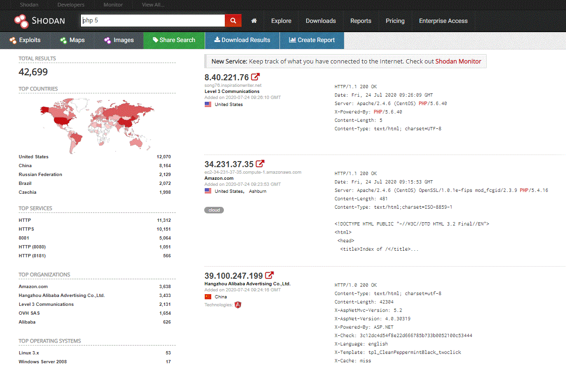Screen dimensions: 566x367
Task: Click the red search magnifier button
Action: point(233,21)
